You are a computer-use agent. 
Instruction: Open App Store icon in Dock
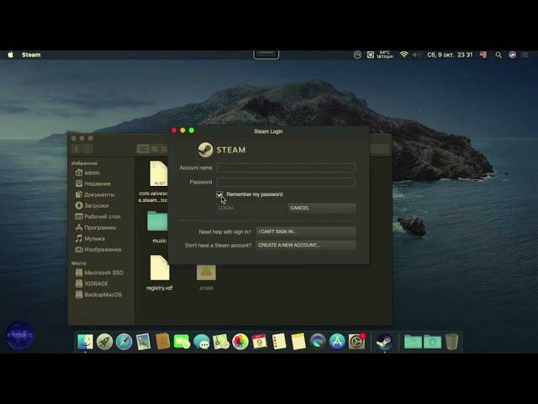click(337, 342)
